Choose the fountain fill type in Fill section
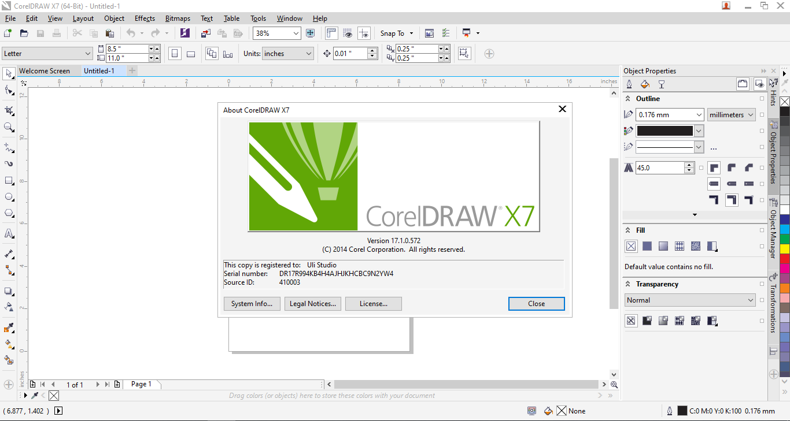Screen dimensions: 790x421 [x=663, y=246]
